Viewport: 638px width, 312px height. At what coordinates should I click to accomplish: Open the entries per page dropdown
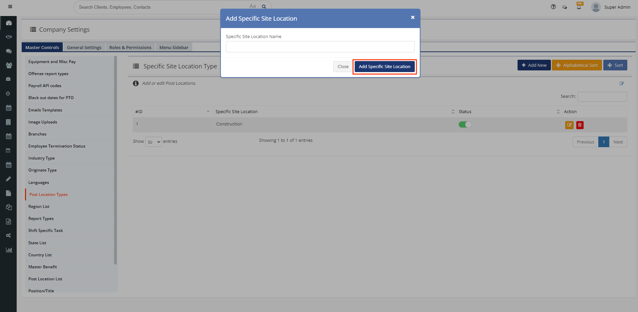[x=153, y=142]
